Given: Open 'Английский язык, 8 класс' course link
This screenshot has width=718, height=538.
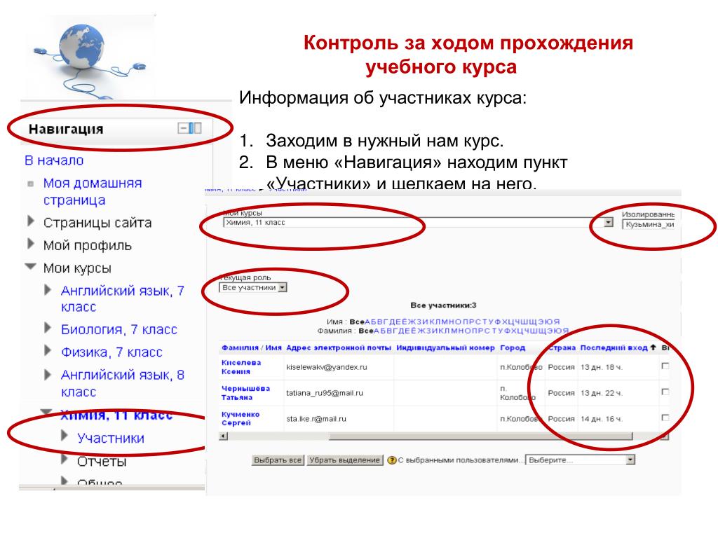Looking at the screenshot, I should (123, 383).
